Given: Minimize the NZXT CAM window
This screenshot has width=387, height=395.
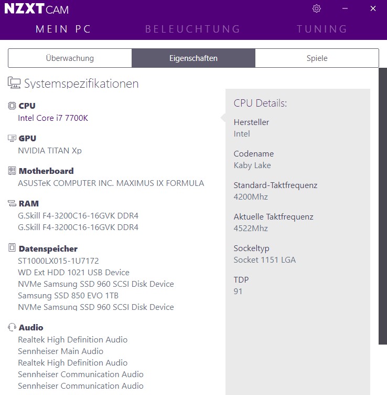Looking at the screenshot, I should 345,8.
